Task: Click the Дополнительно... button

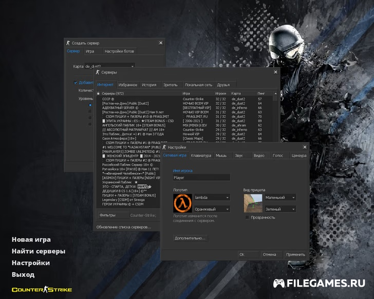Action: (x=190, y=238)
